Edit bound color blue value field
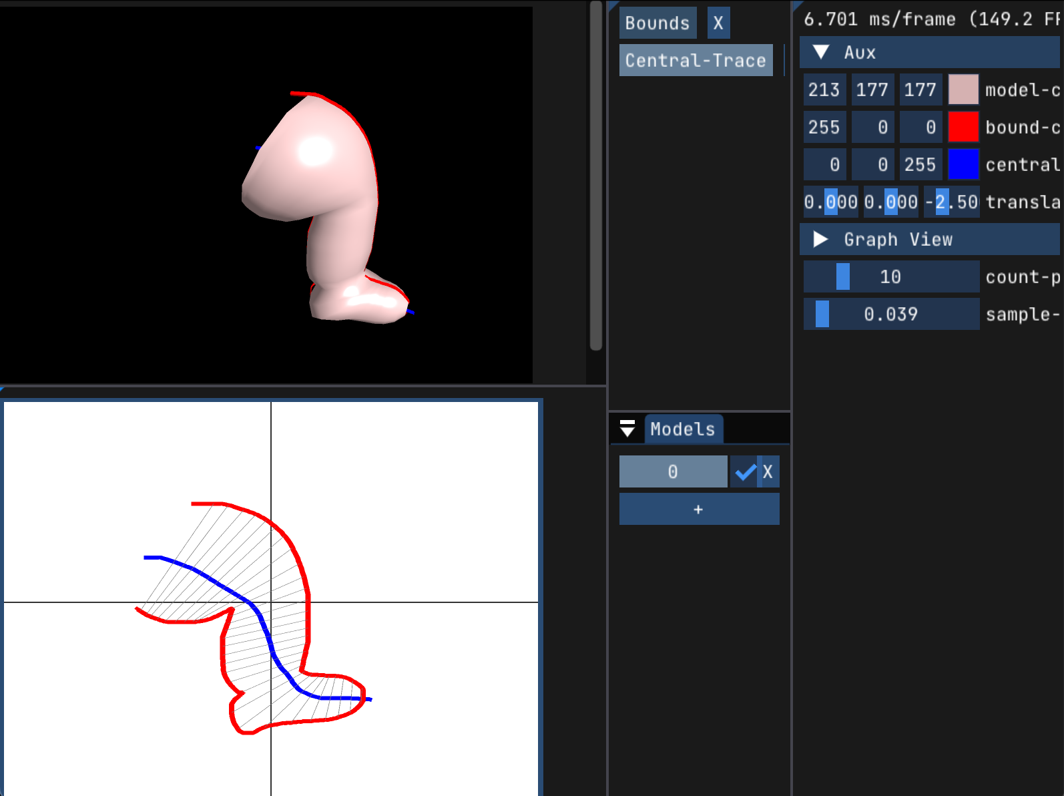 click(x=920, y=127)
